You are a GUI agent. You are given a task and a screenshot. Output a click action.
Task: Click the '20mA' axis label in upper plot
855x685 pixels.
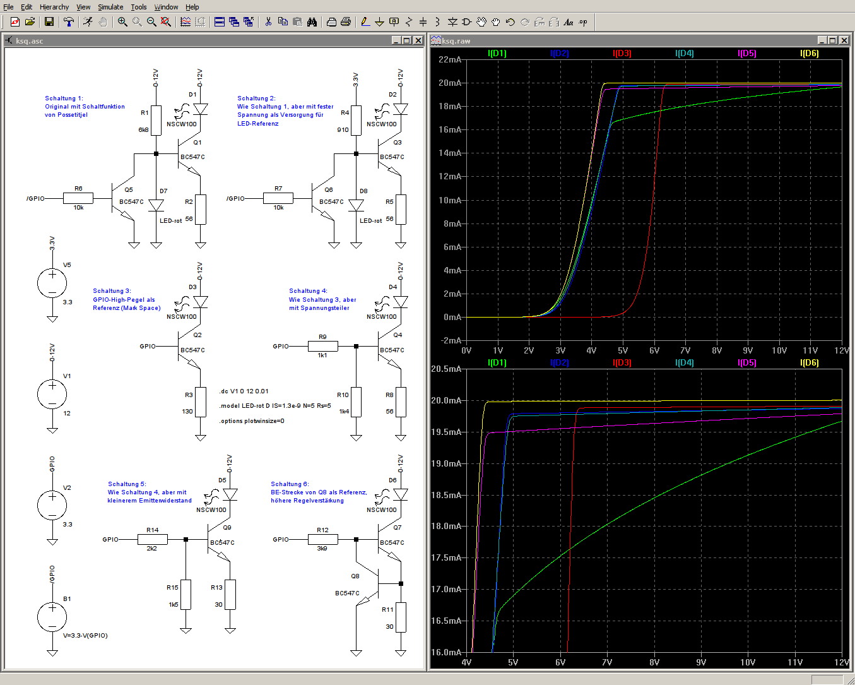point(450,83)
